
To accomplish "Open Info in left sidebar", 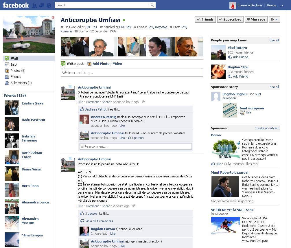I will (x=14, y=65).
